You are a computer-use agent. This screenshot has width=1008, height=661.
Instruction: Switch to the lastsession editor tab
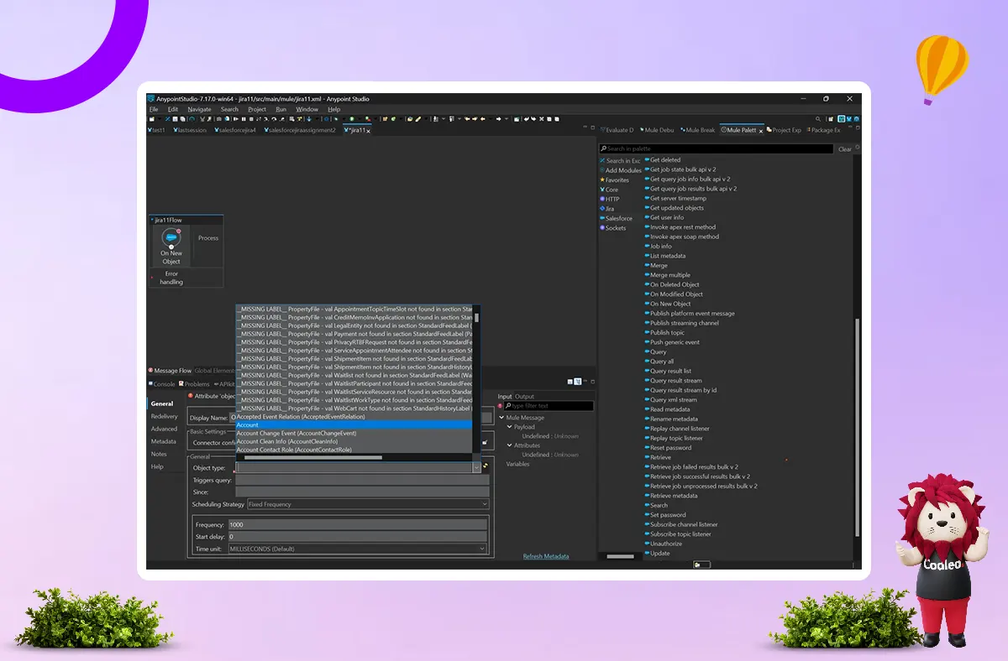pos(190,131)
